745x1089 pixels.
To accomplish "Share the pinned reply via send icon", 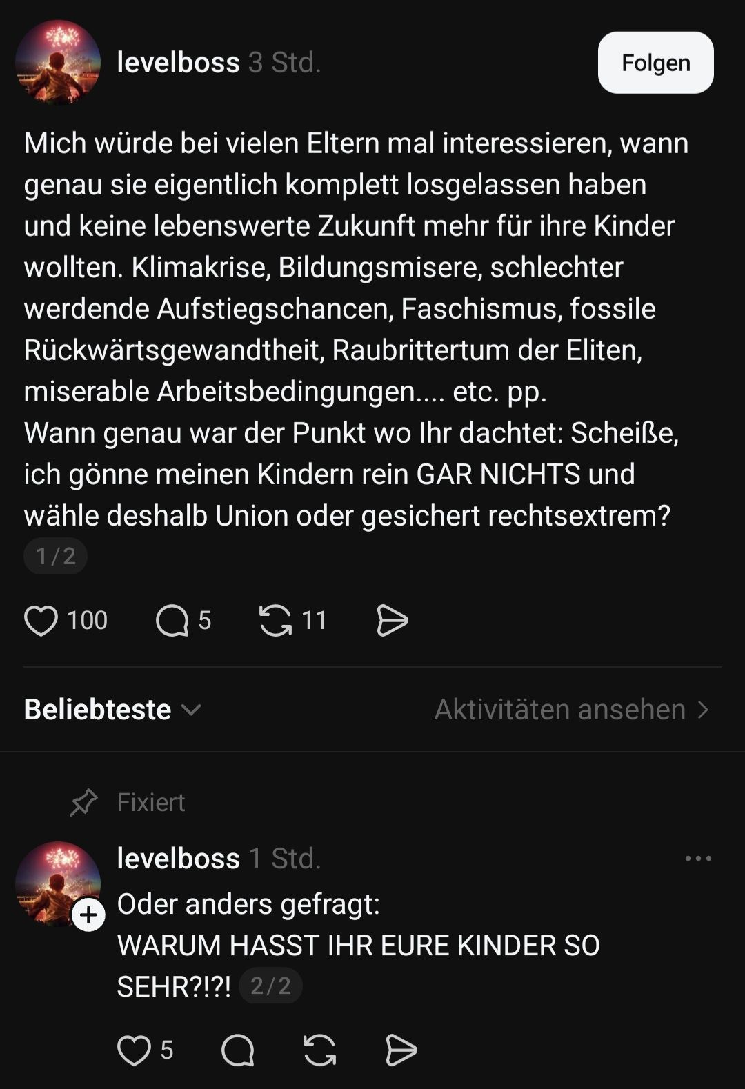I will 401,1050.
